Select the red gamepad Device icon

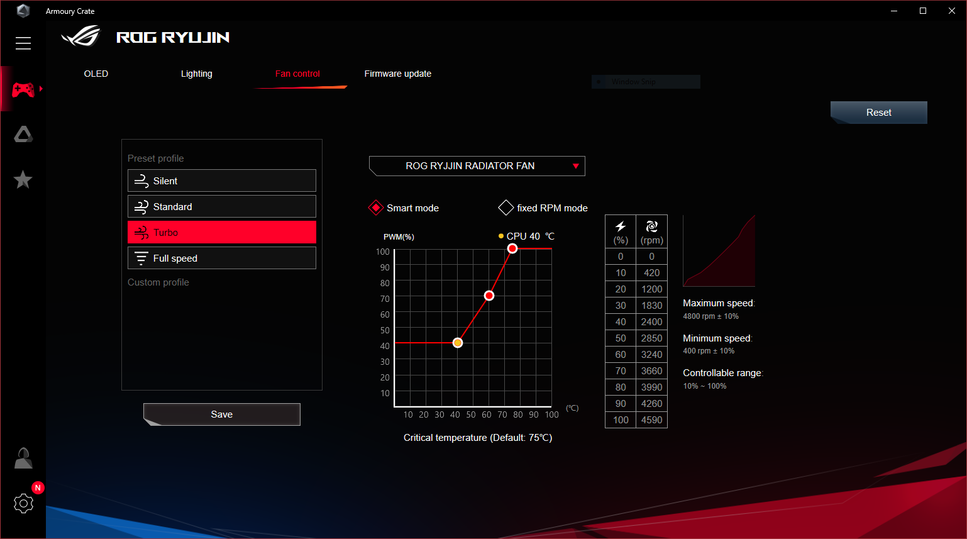pyautogui.click(x=23, y=89)
